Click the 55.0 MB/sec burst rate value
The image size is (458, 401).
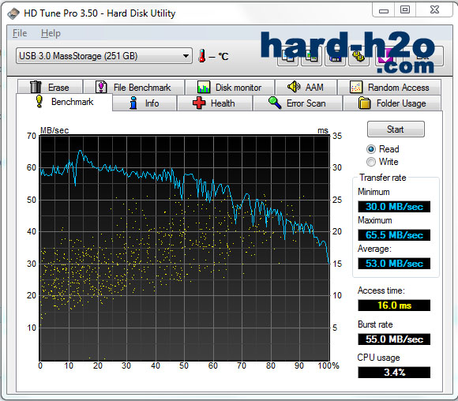pos(394,339)
